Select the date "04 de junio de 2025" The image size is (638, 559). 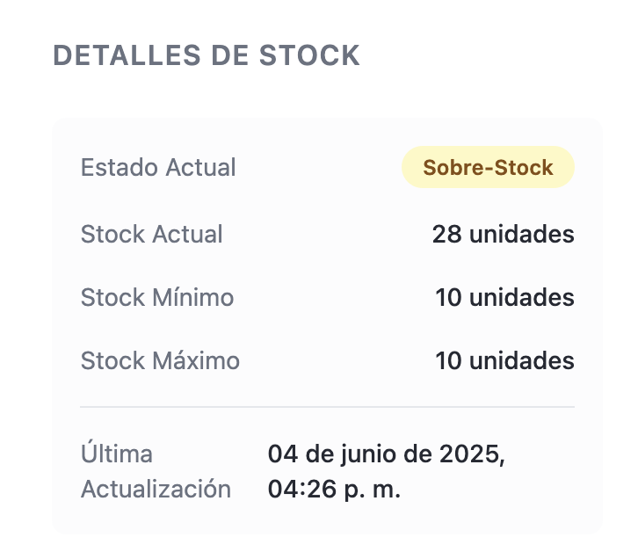(x=386, y=455)
